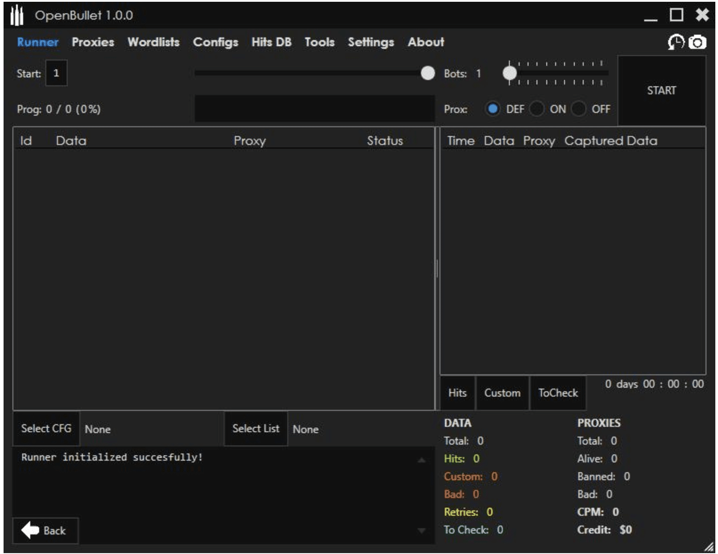This screenshot has width=718, height=554.
Task: Click the OpenBullet logo icon
Action: (x=16, y=15)
